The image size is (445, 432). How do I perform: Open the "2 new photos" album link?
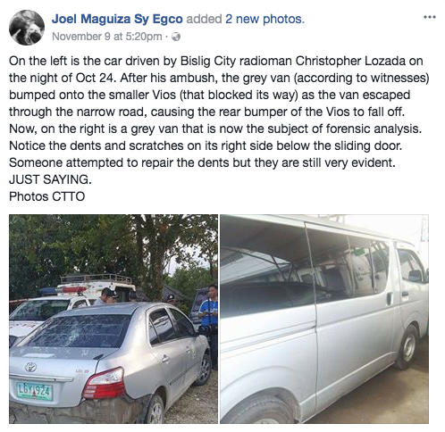point(264,19)
